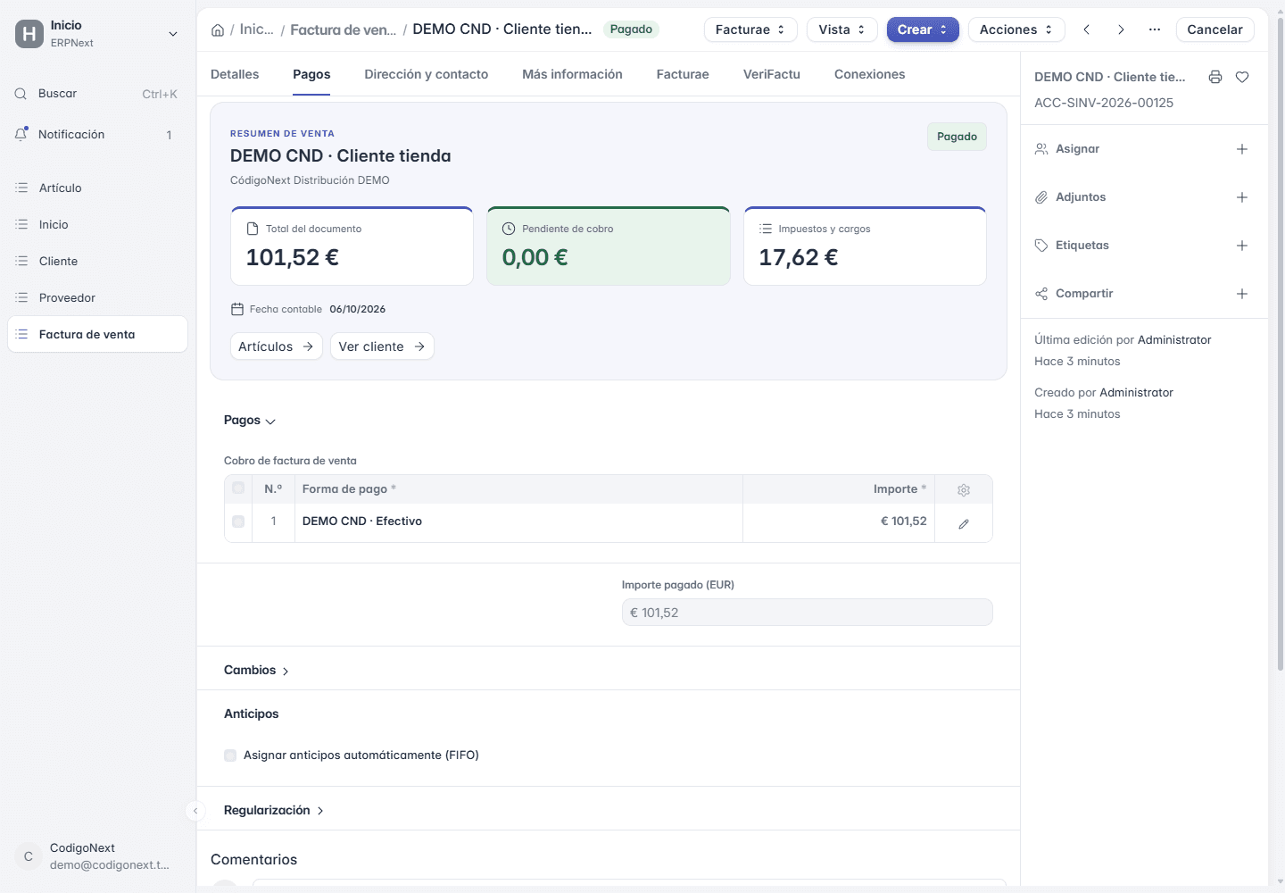Share document with Compartir plus icon

pos(1242,294)
